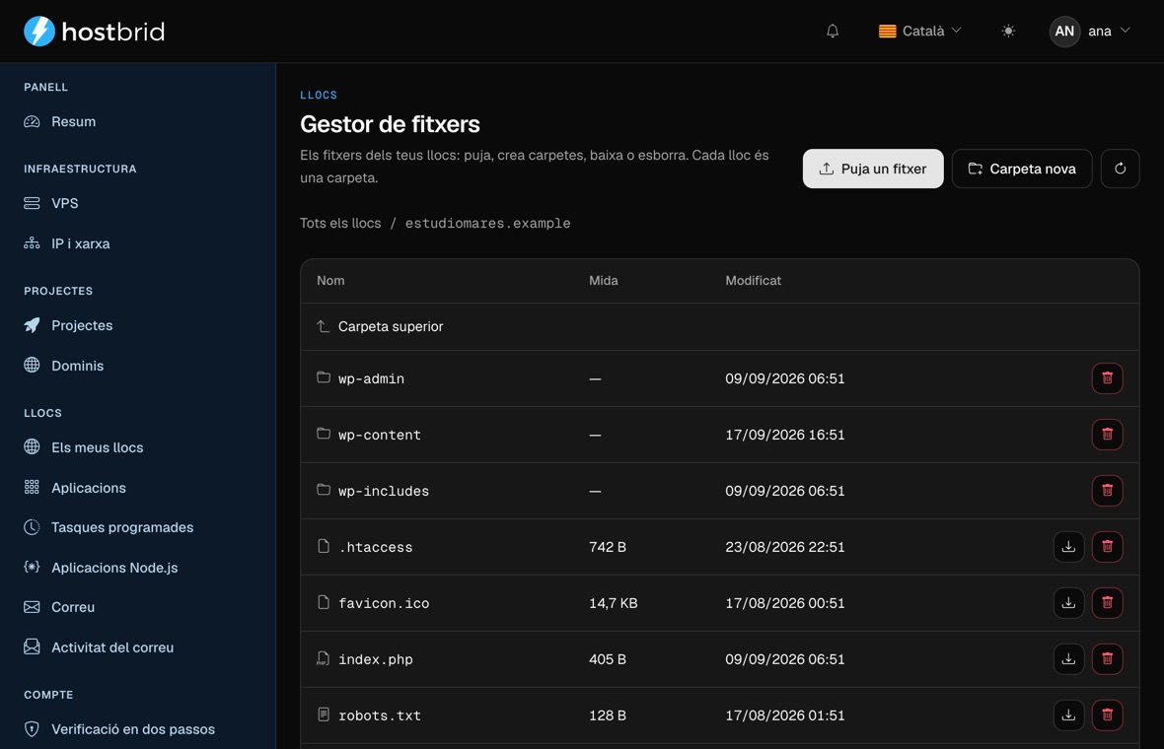This screenshot has height=749, width=1164.
Task: Click the favicon.ico file name
Action: click(x=384, y=604)
